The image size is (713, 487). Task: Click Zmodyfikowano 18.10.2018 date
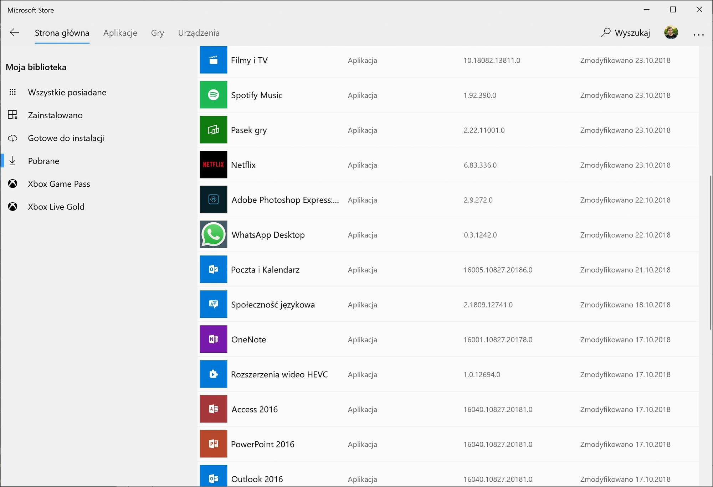tap(625, 305)
